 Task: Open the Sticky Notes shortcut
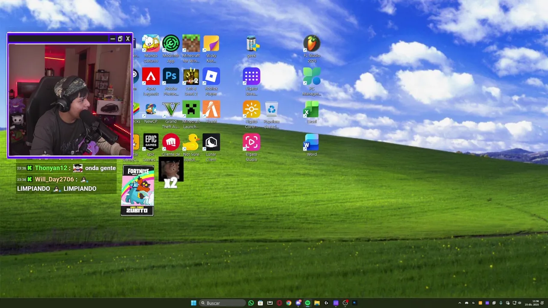211,49
